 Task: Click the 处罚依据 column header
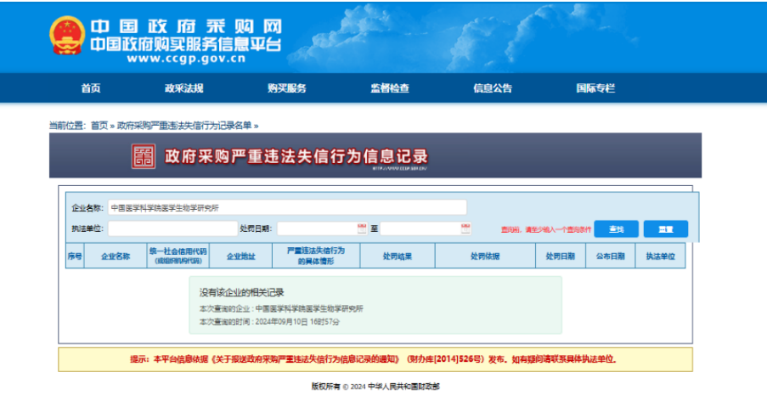click(x=485, y=256)
